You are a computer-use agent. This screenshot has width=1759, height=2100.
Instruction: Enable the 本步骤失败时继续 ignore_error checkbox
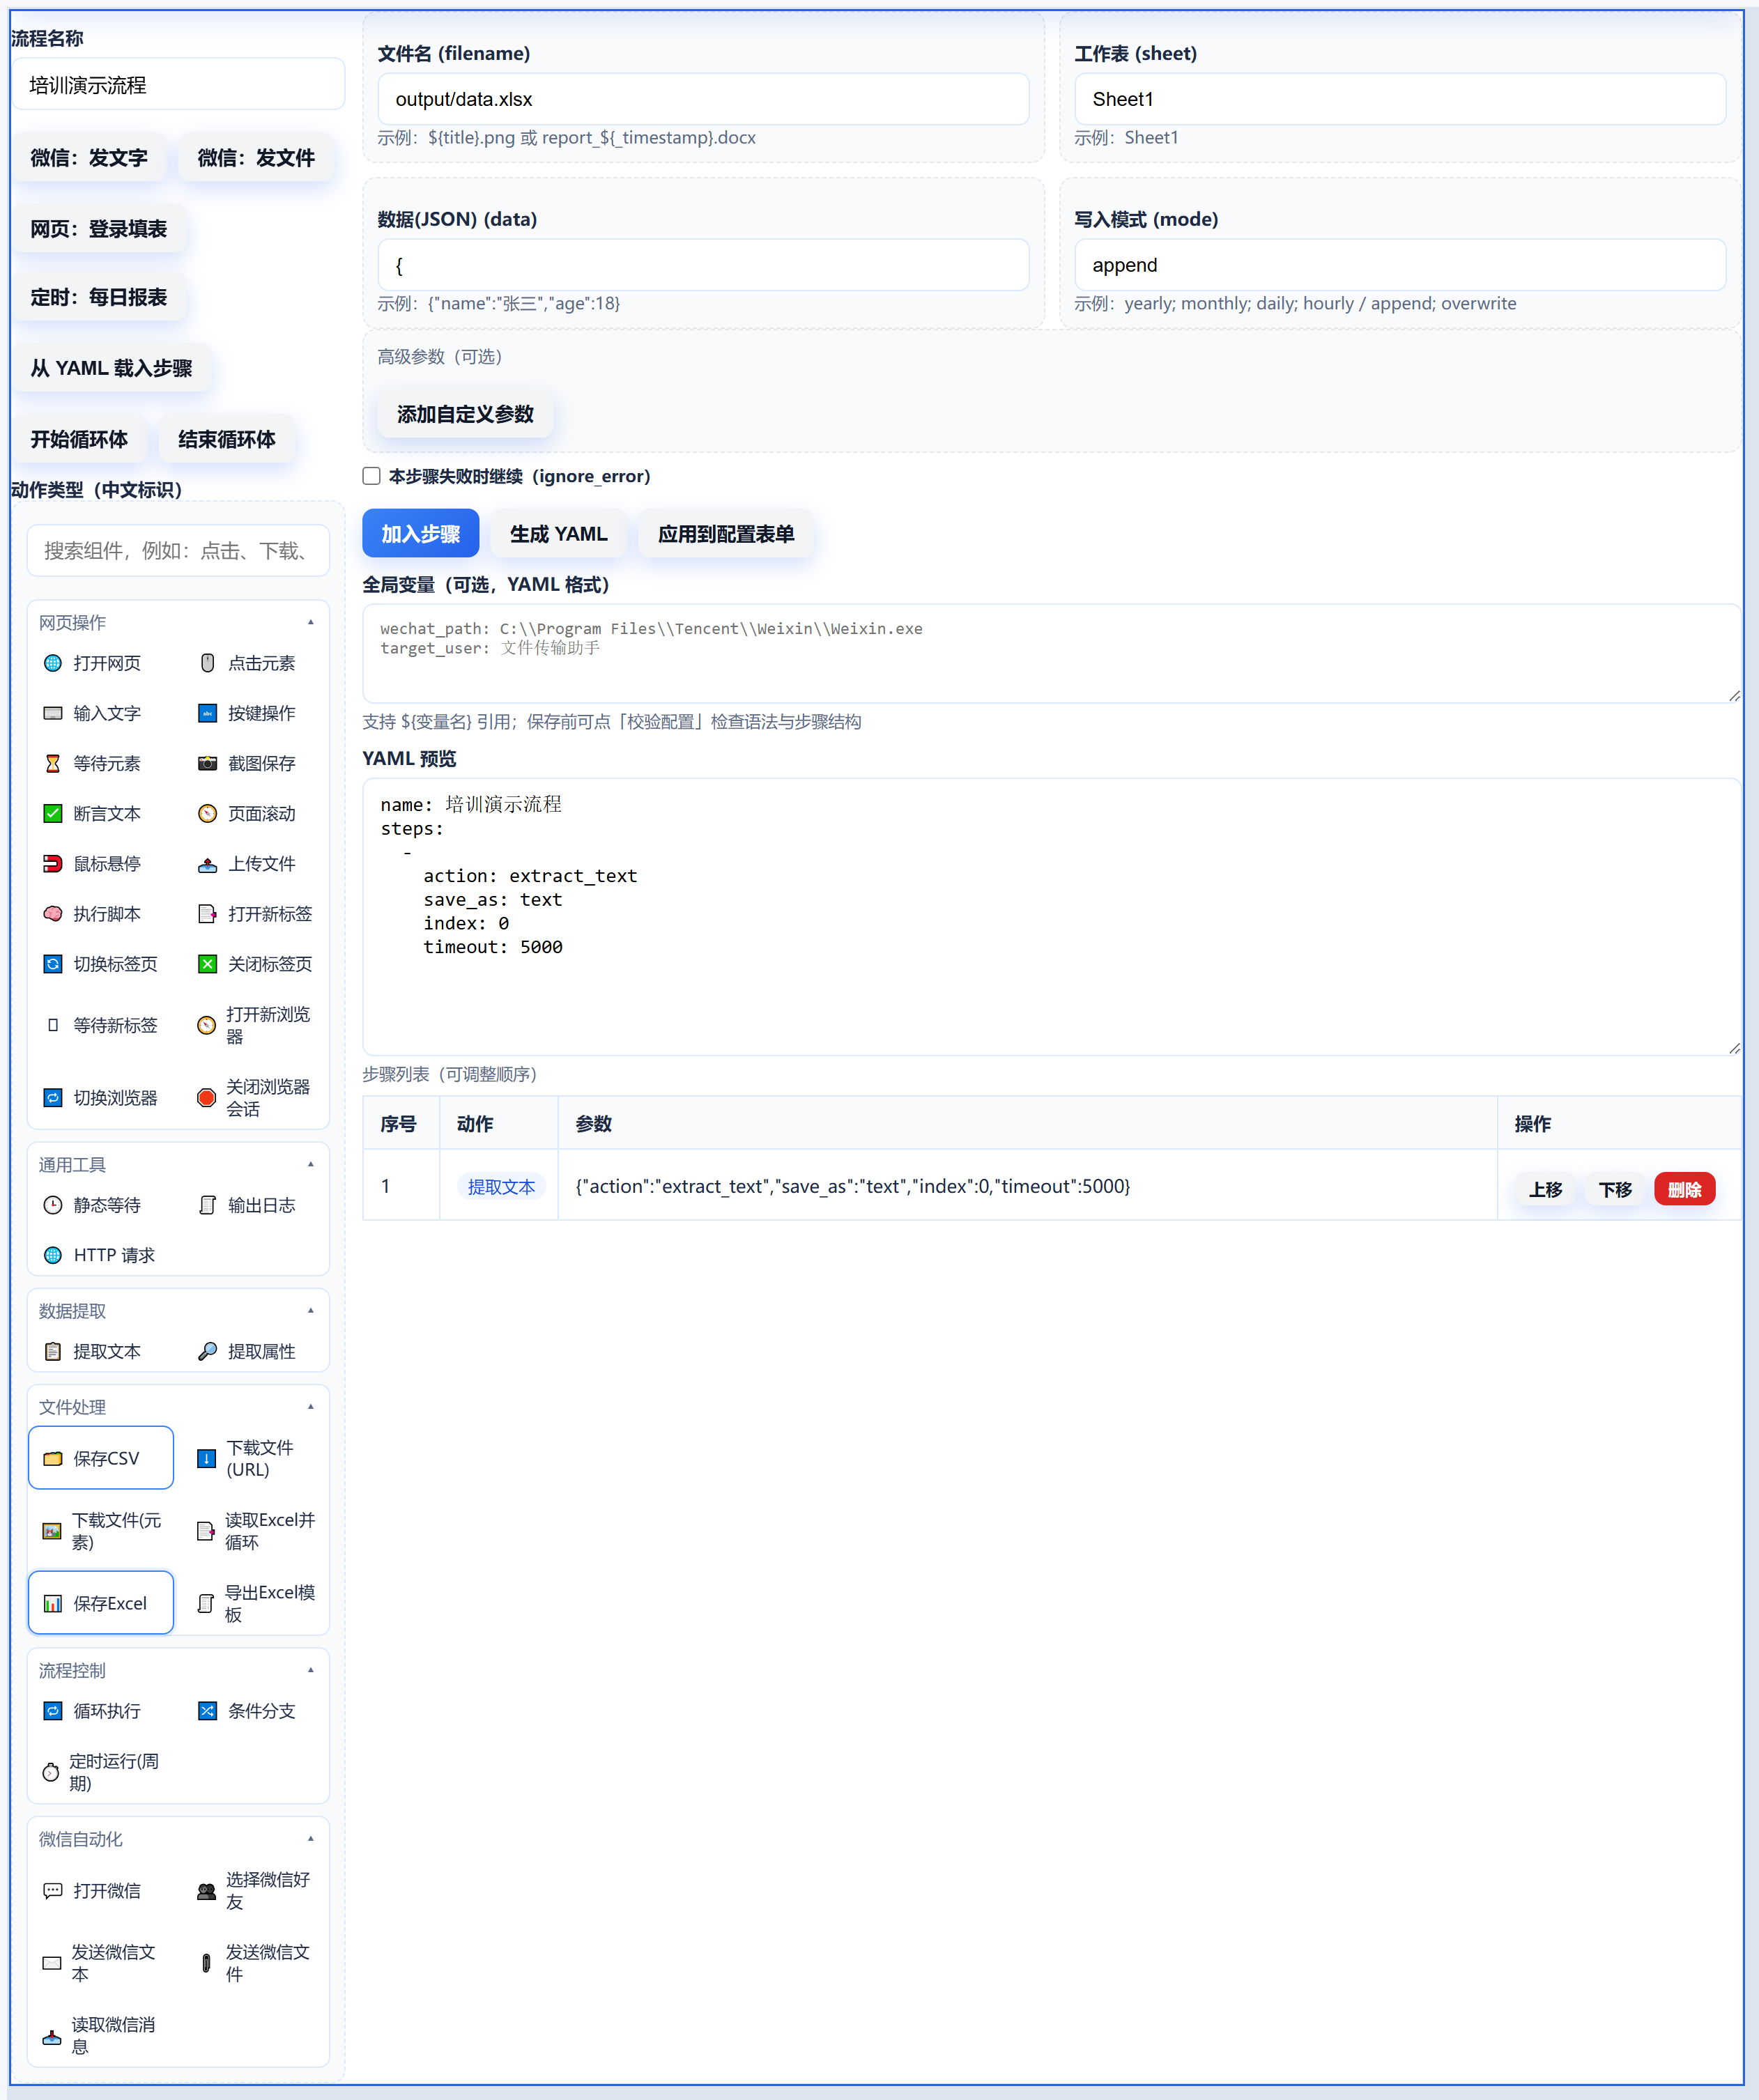click(371, 476)
